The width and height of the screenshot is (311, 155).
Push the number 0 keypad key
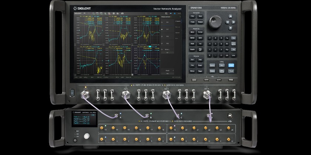click(x=210, y=55)
